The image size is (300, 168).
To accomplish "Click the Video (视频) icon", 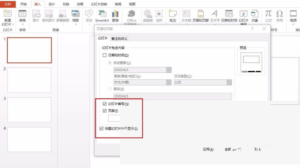I will point(293,14).
